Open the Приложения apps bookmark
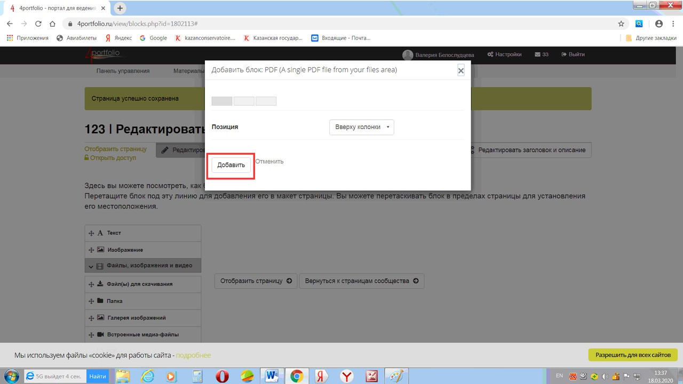This screenshot has width=683, height=384. (27, 38)
